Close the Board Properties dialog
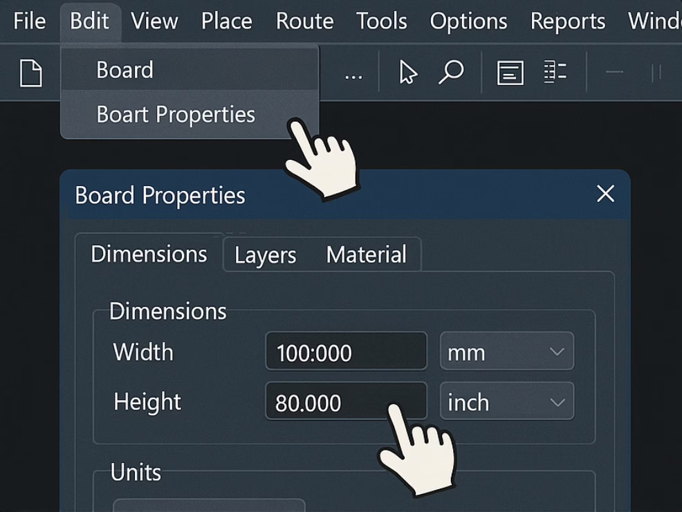Image resolution: width=682 pixels, height=512 pixels. pos(605,194)
